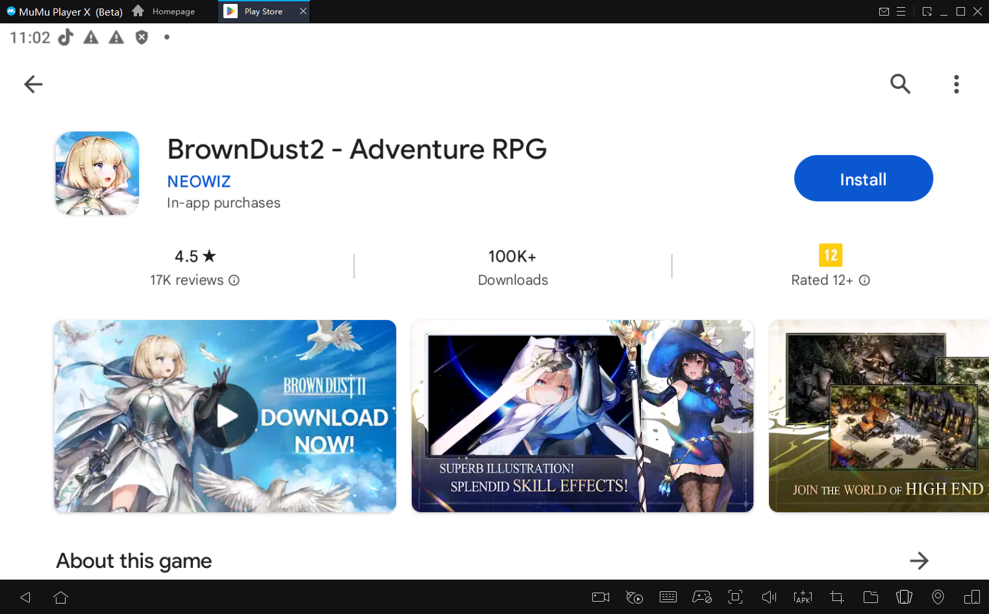Open the Superb Illustration screenshot thumbnail

click(x=582, y=415)
